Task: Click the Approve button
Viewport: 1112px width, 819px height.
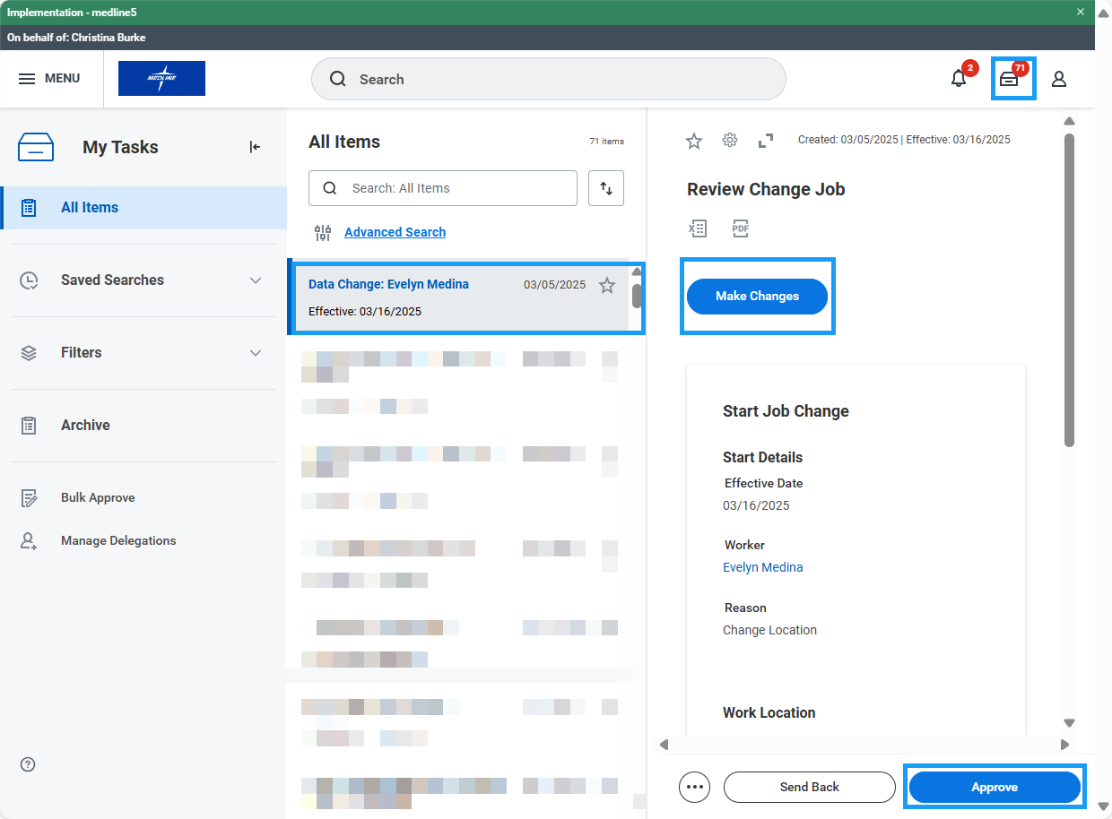Action: 995,787
